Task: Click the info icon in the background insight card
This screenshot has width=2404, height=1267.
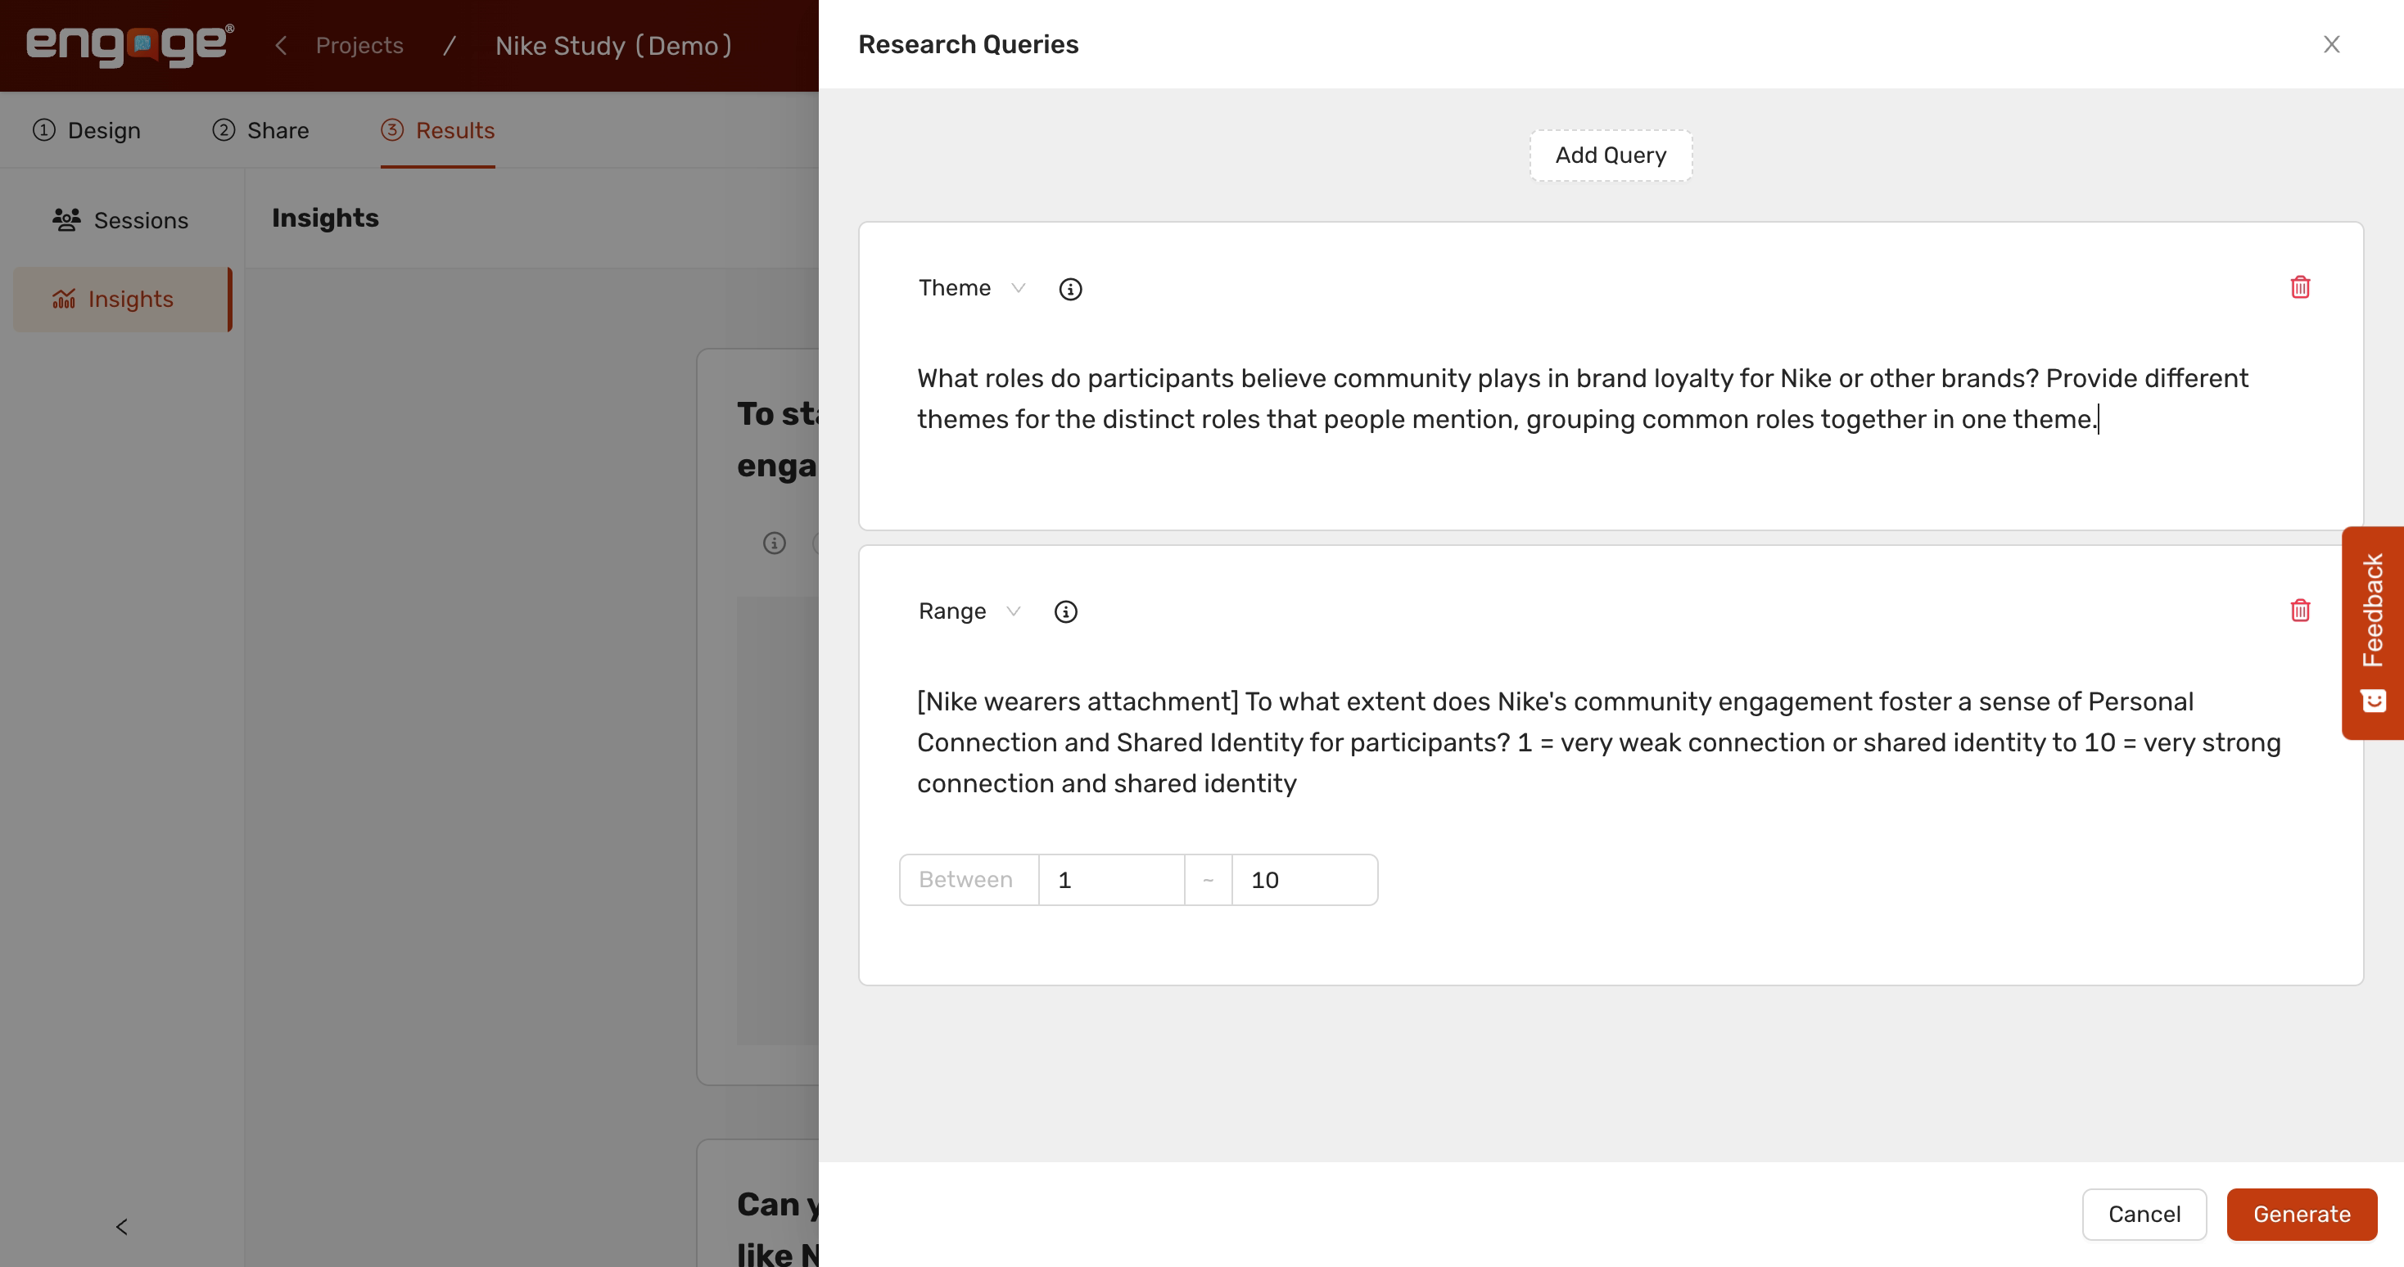Action: coord(774,543)
